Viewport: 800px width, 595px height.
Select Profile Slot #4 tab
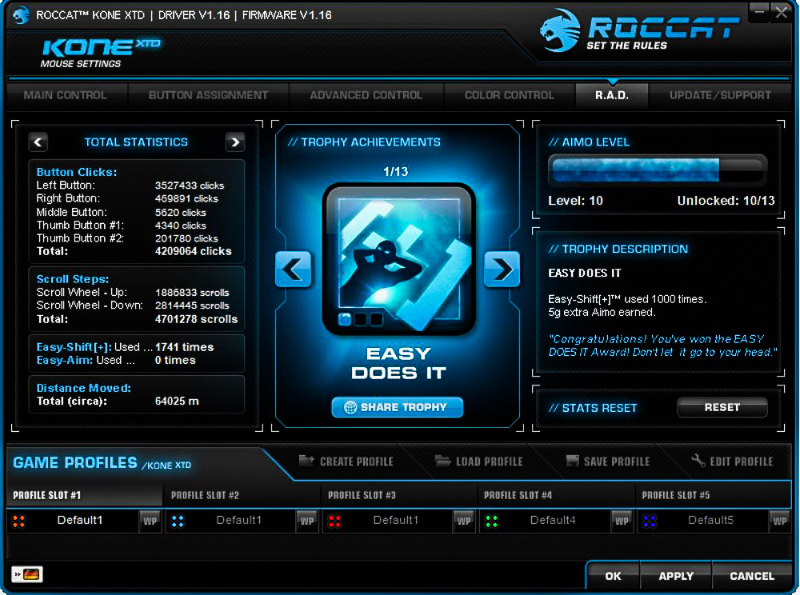coord(556,495)
